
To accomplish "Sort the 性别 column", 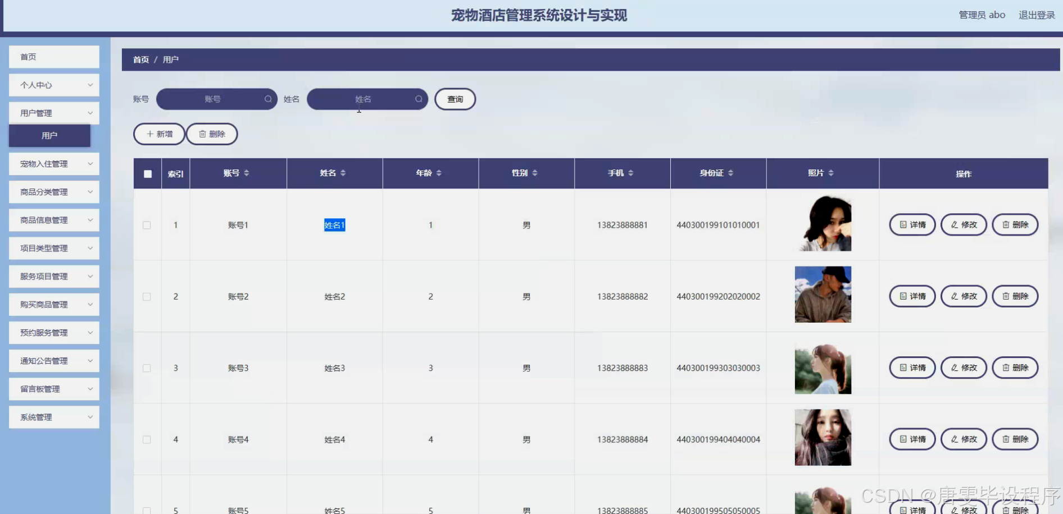I will tap(535, 173).
